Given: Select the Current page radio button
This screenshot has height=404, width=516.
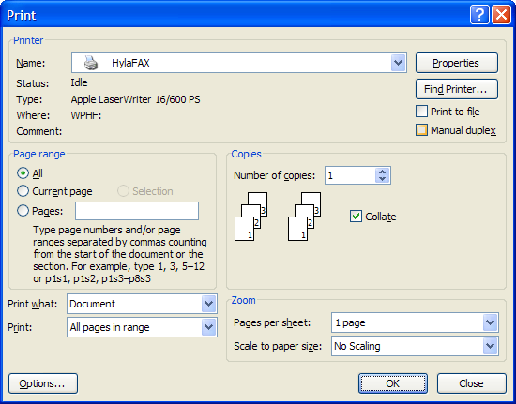Looking at the screenshot, I should [23, 191].
